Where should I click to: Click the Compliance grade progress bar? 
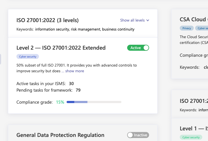coord(94,102)
